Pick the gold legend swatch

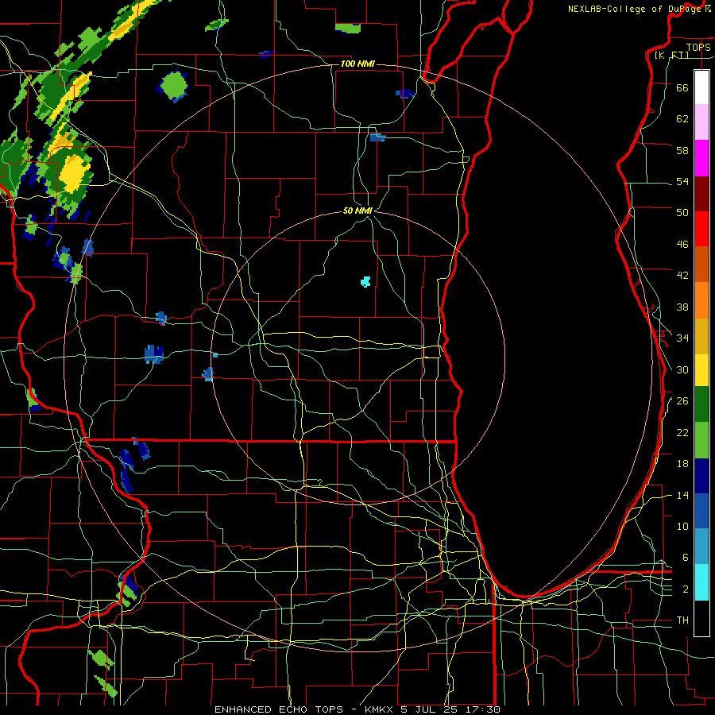point(701,336)
